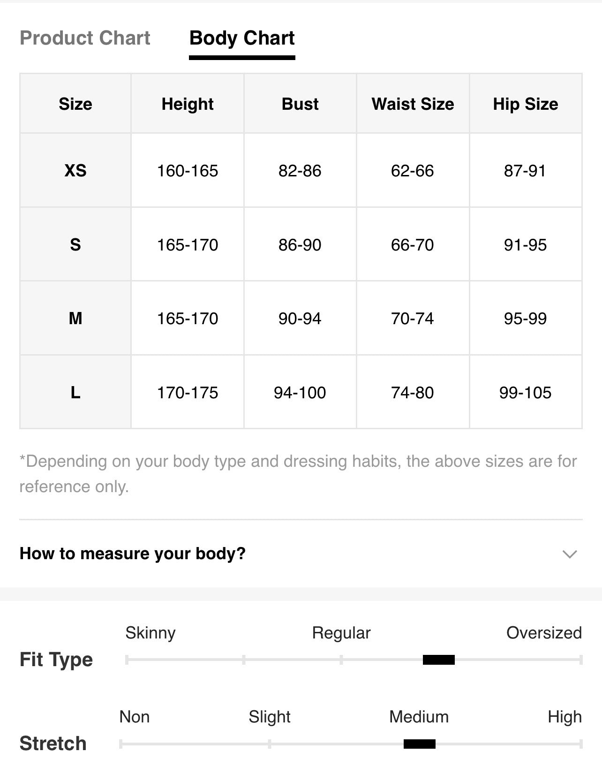
Task: Select the S size row label
Action: coord(75,244)
